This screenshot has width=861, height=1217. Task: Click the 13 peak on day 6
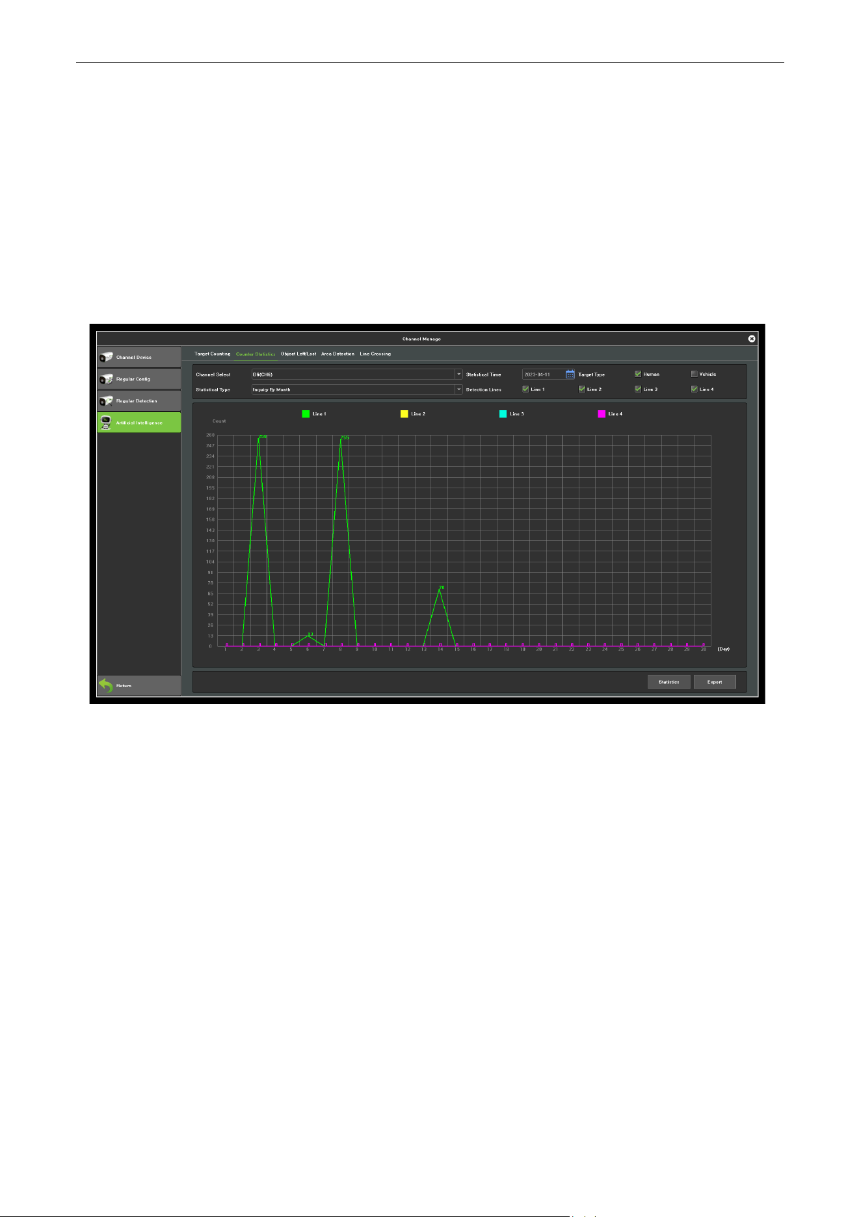(310, 635)
